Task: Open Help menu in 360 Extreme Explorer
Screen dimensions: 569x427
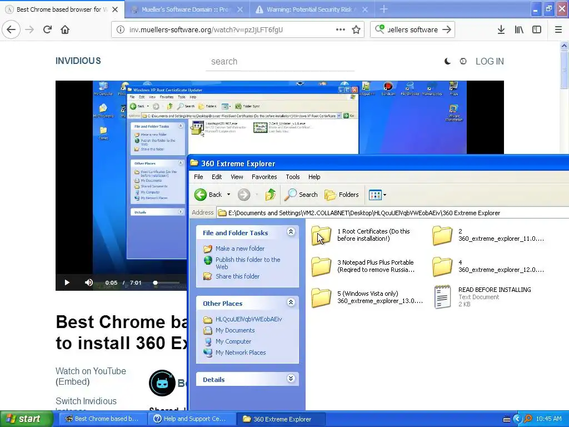Action: pos(315,177)
